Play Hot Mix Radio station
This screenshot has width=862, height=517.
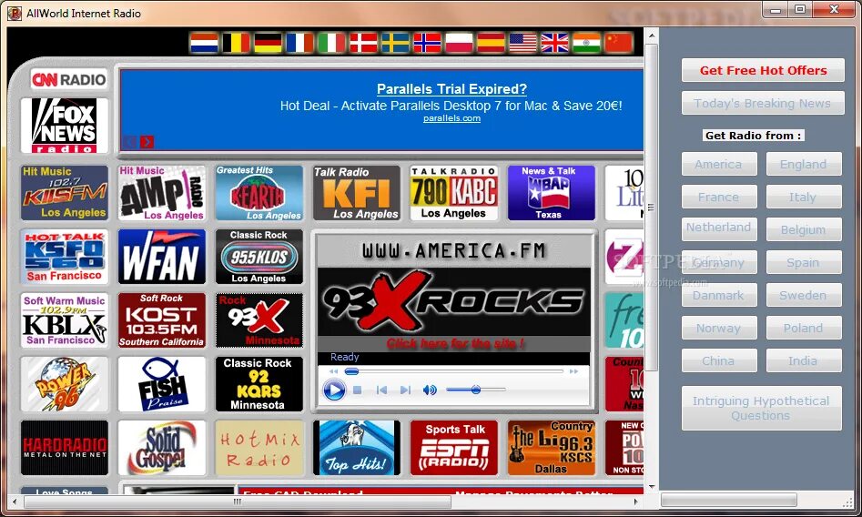pyautogui.click(x=259, y=448)
